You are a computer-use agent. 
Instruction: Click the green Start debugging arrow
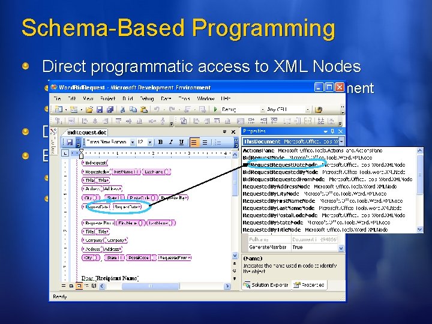pyautogui.click(x=215, y=110)
